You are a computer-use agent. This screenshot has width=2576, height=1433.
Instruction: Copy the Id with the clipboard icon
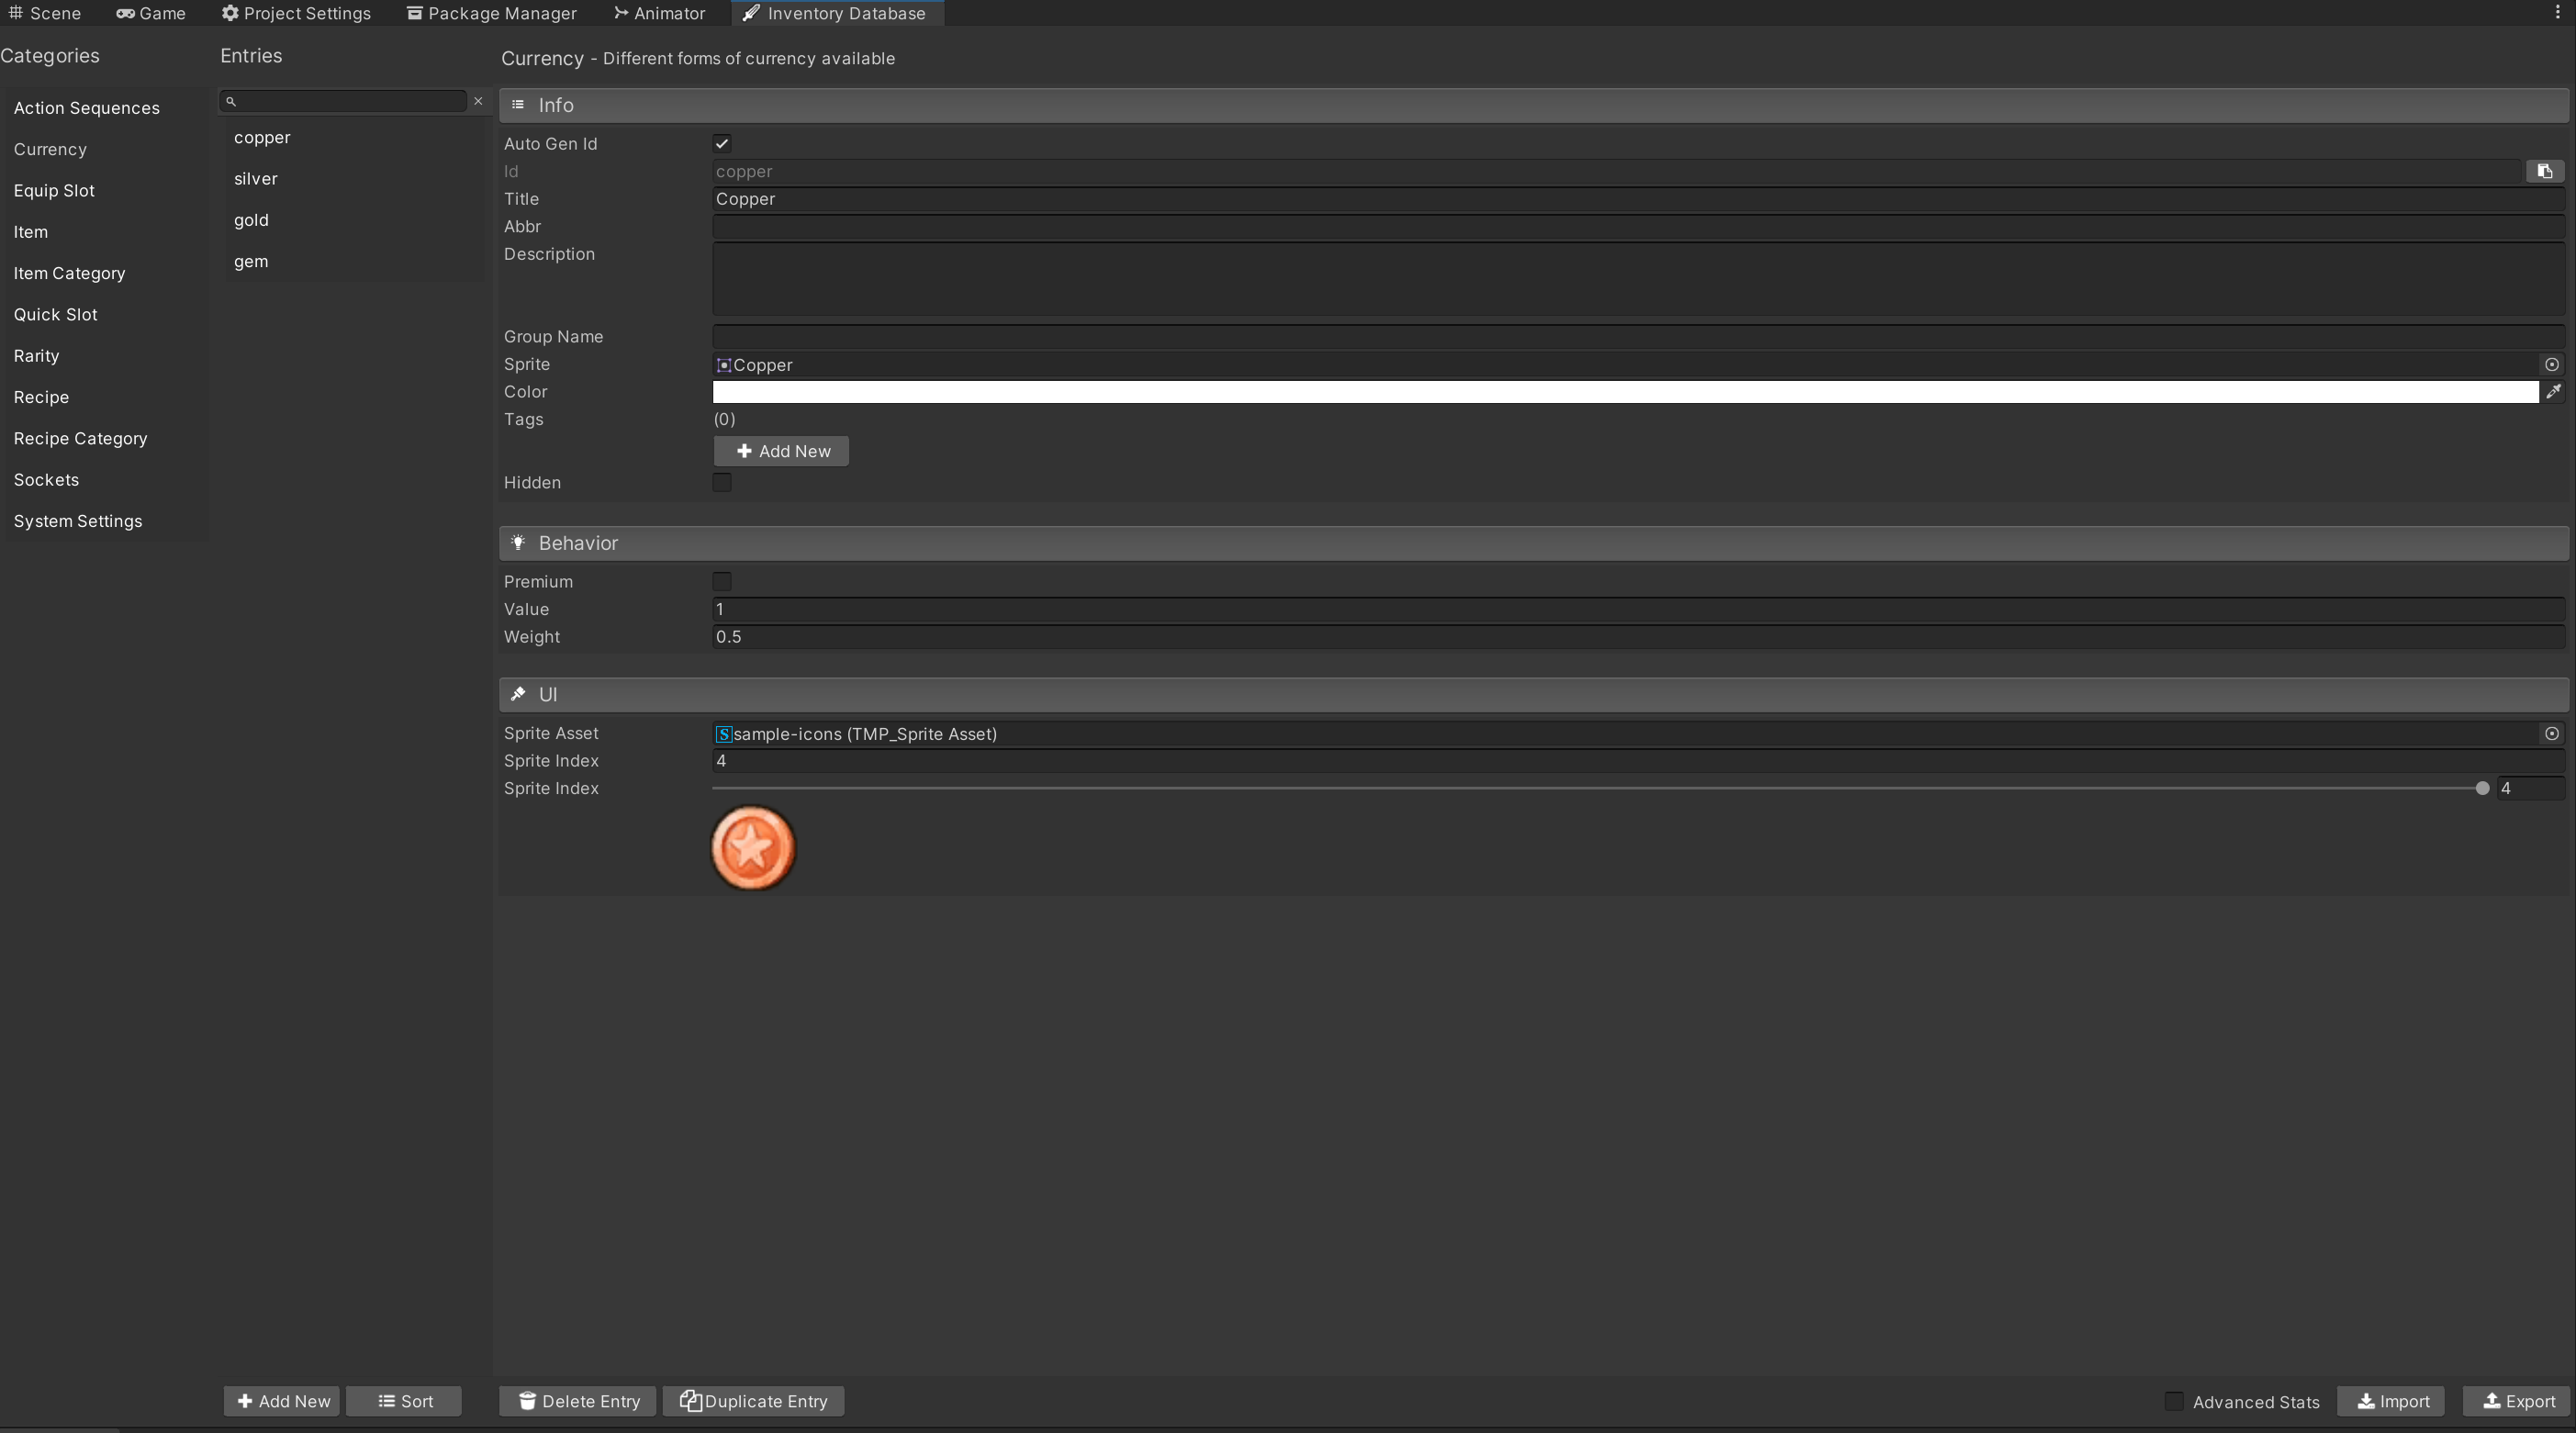tap(2544, 171)
